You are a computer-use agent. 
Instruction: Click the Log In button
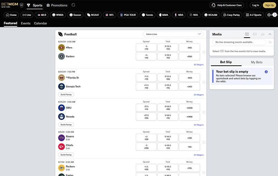pos(256,5)
